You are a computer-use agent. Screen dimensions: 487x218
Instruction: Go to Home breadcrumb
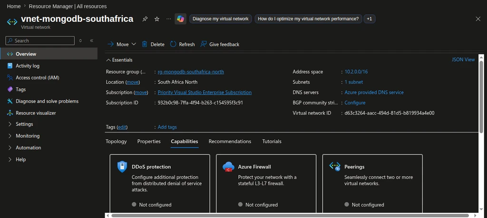click(14, 6)
